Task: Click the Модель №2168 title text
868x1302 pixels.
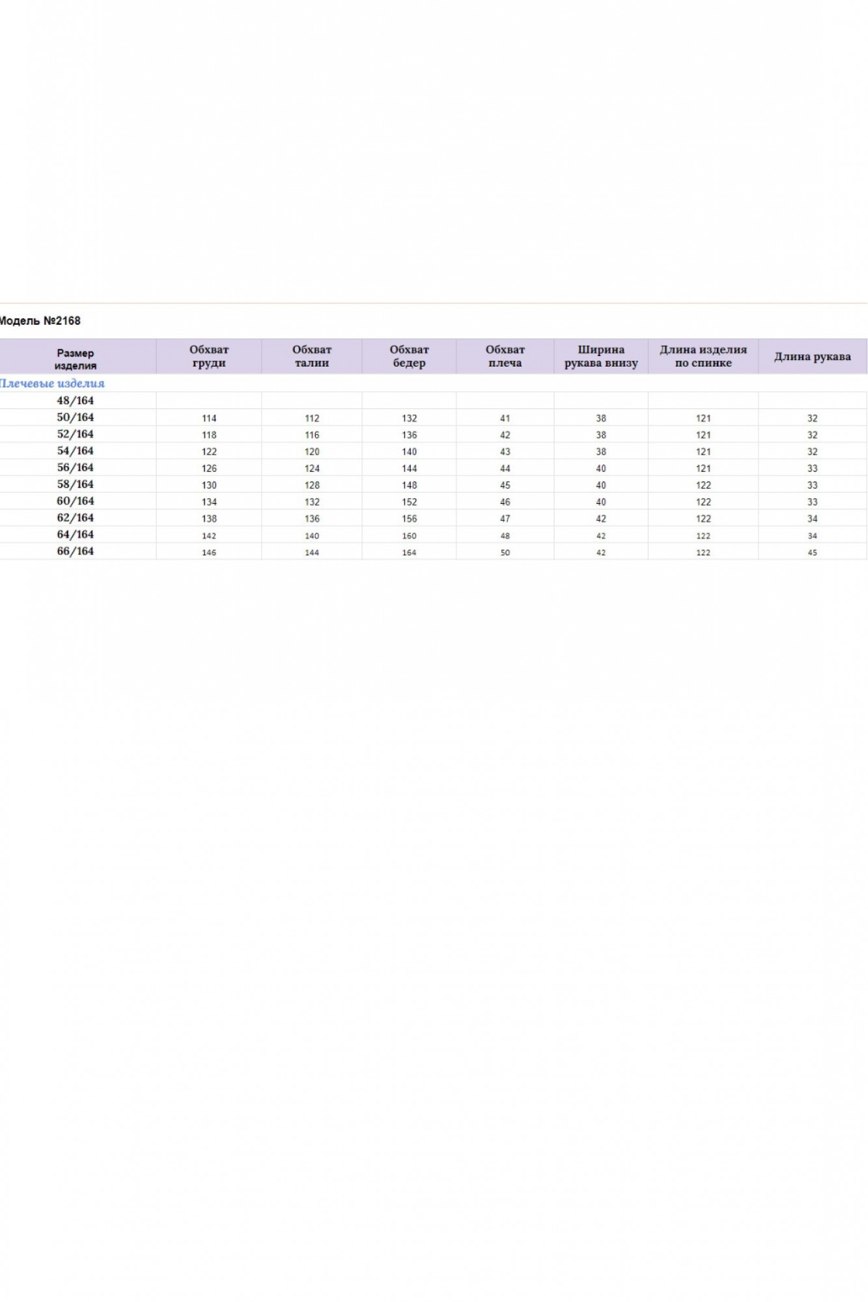Action: (x=40, y=321)
